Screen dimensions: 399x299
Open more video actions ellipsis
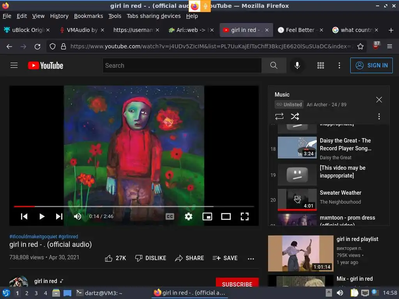(251, 259)
